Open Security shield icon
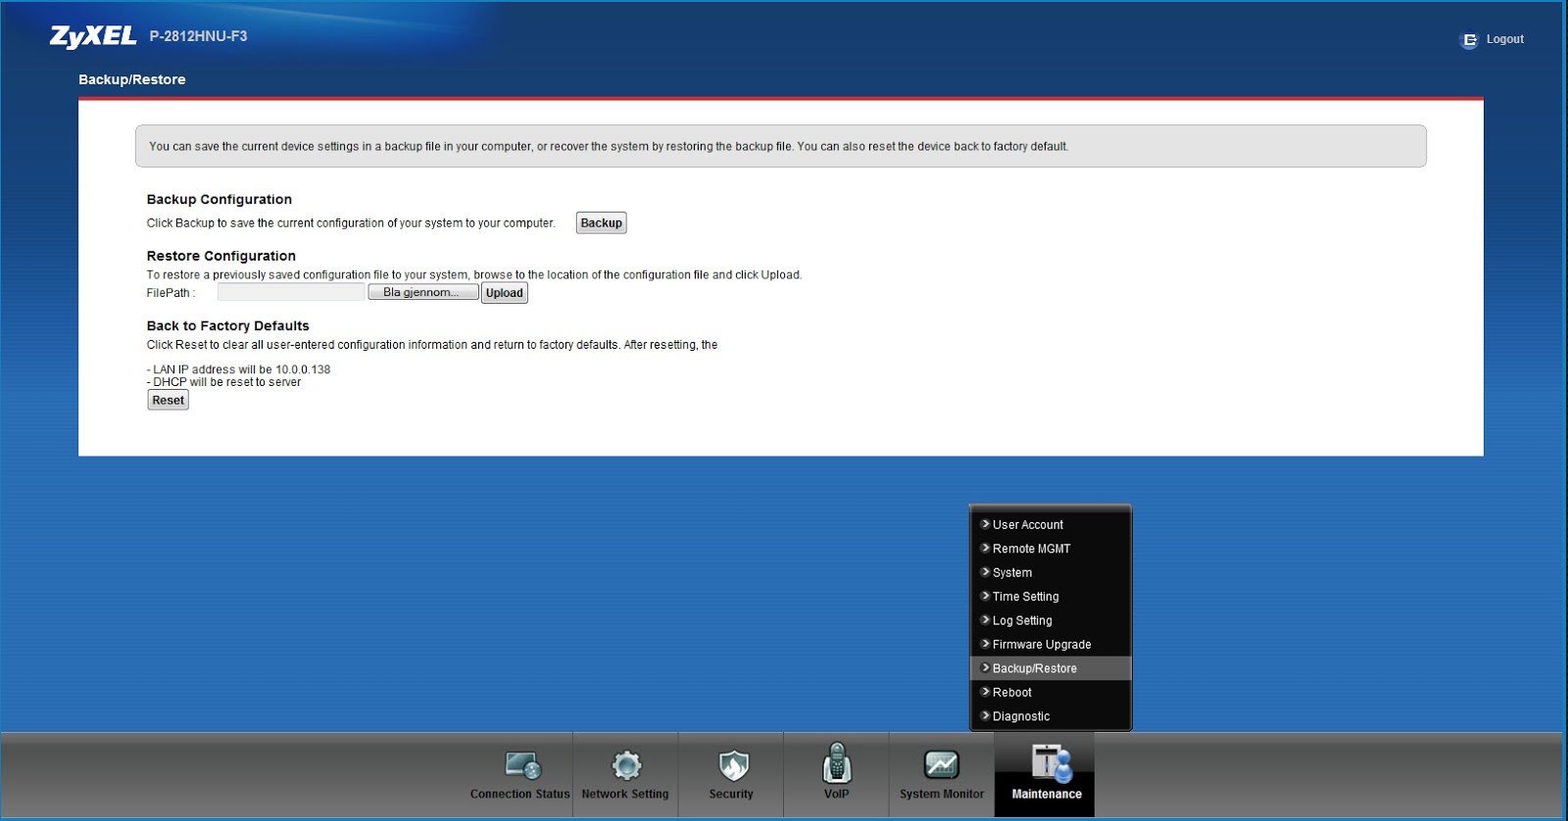This screenshot has height=821, width=1568. [733, 765]
